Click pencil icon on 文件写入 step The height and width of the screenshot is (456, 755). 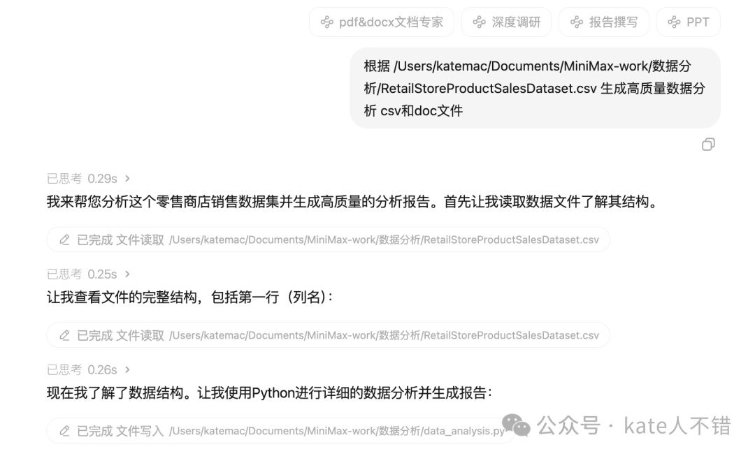tap(64, 431)
